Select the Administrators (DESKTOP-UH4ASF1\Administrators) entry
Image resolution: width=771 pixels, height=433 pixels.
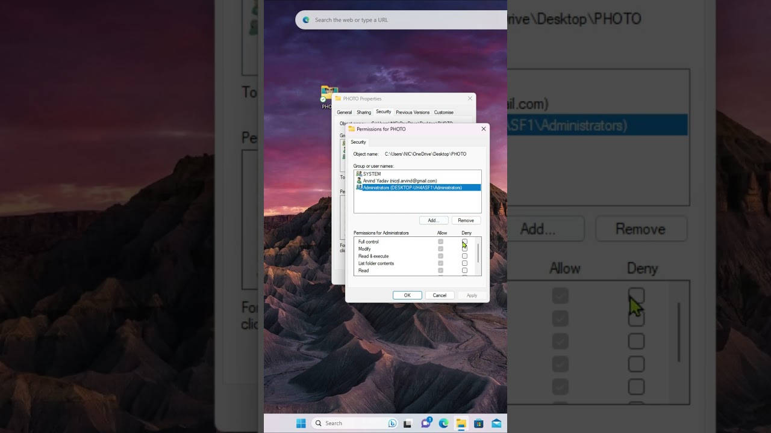coord(417,188)
